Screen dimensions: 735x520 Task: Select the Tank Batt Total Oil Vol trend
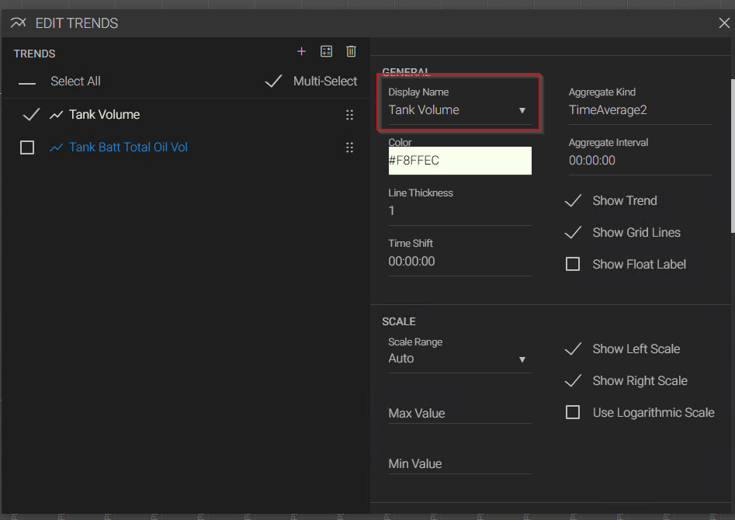point(128,147)
